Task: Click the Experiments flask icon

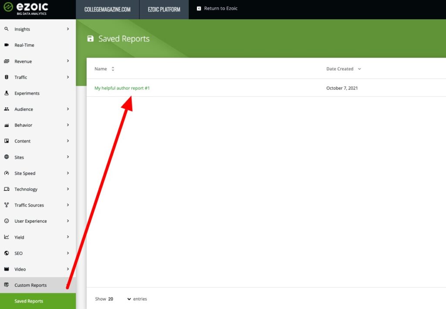Action: tap(7, 93)
